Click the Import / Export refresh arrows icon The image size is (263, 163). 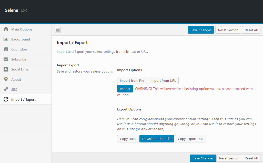(x=6, y=99)
